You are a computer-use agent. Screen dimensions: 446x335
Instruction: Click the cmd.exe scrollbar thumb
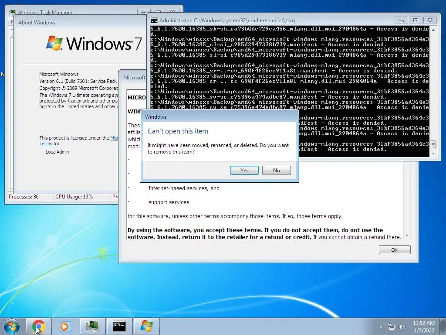pyautogui.click(x=433, y=145)
